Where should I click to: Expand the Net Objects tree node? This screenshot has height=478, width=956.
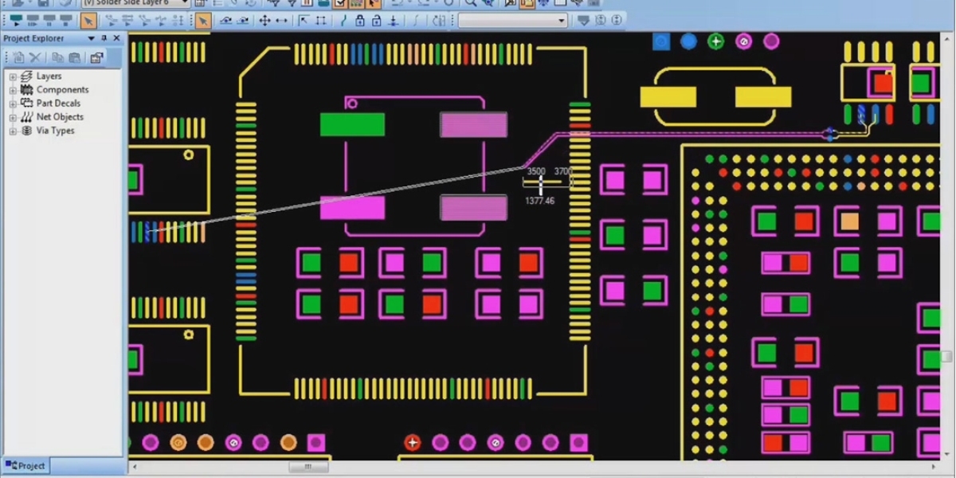(13, 117)
